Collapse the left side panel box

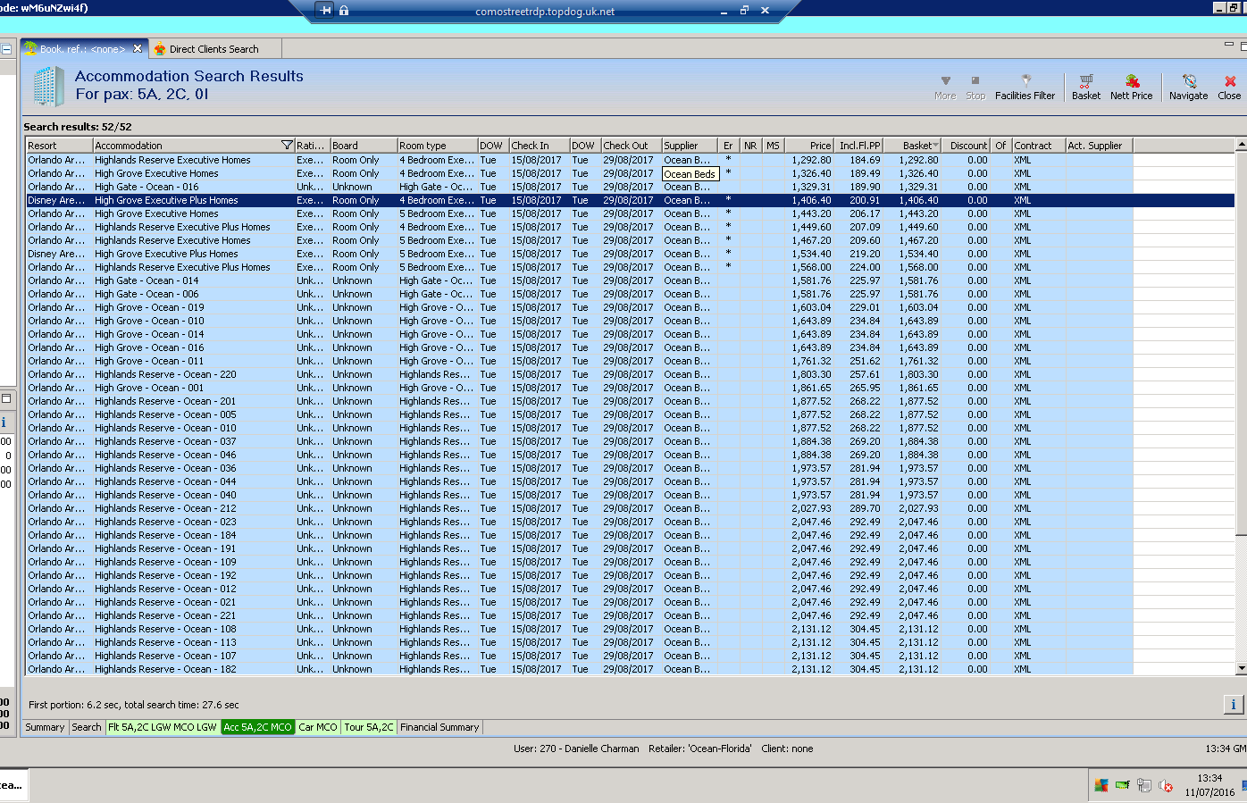coord(6,50)
